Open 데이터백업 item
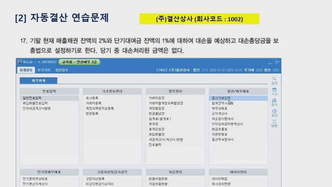332x187 pixels. pos(219,179)
